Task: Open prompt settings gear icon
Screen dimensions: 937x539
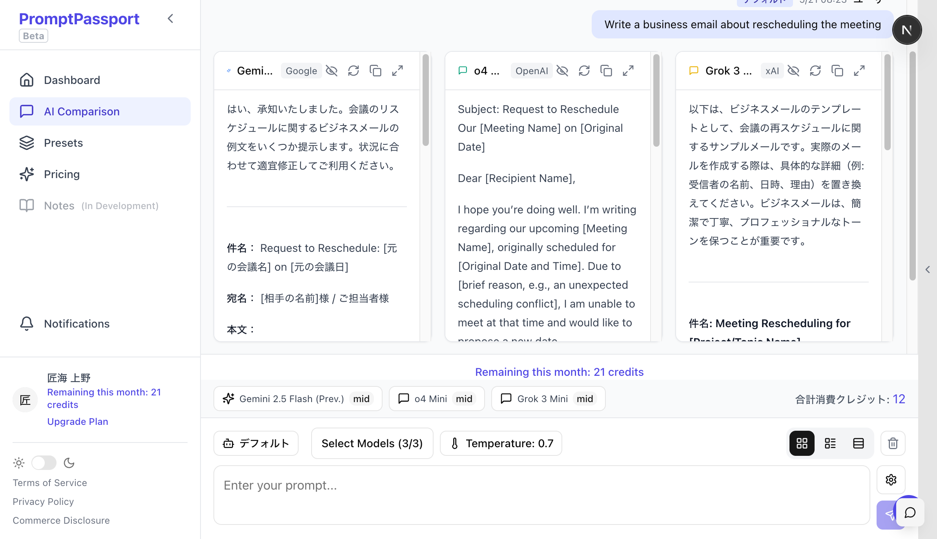Action: tap(891, 479)
